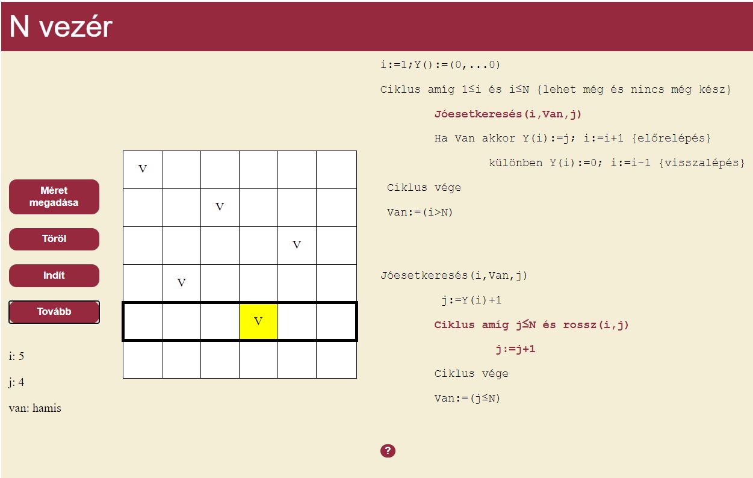
Task: Select the yellow highlighted queen cell
Action: 258,321
